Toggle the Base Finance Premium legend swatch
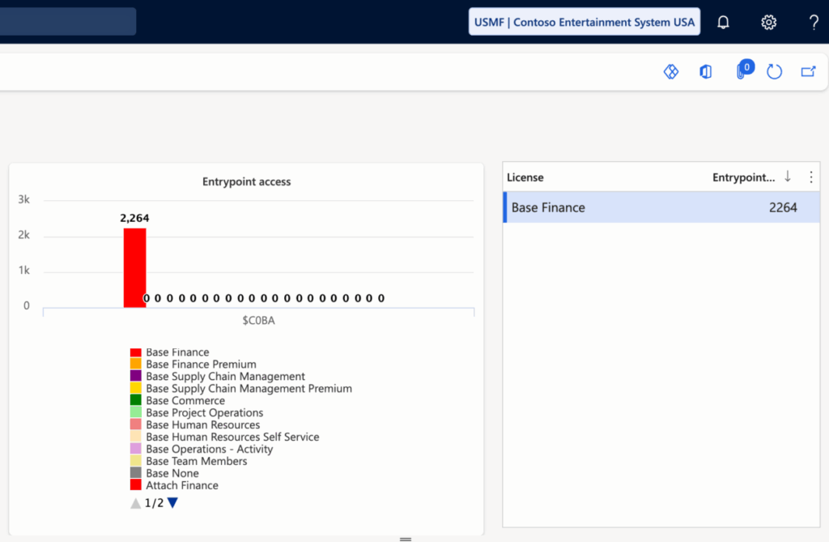Viewport: 829px width, 542px height. tap(136, 365)
